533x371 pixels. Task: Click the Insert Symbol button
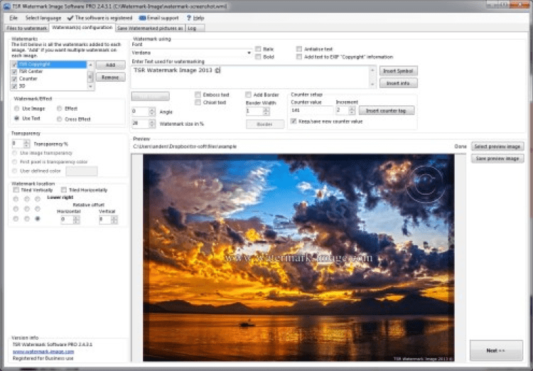(399, 71)
